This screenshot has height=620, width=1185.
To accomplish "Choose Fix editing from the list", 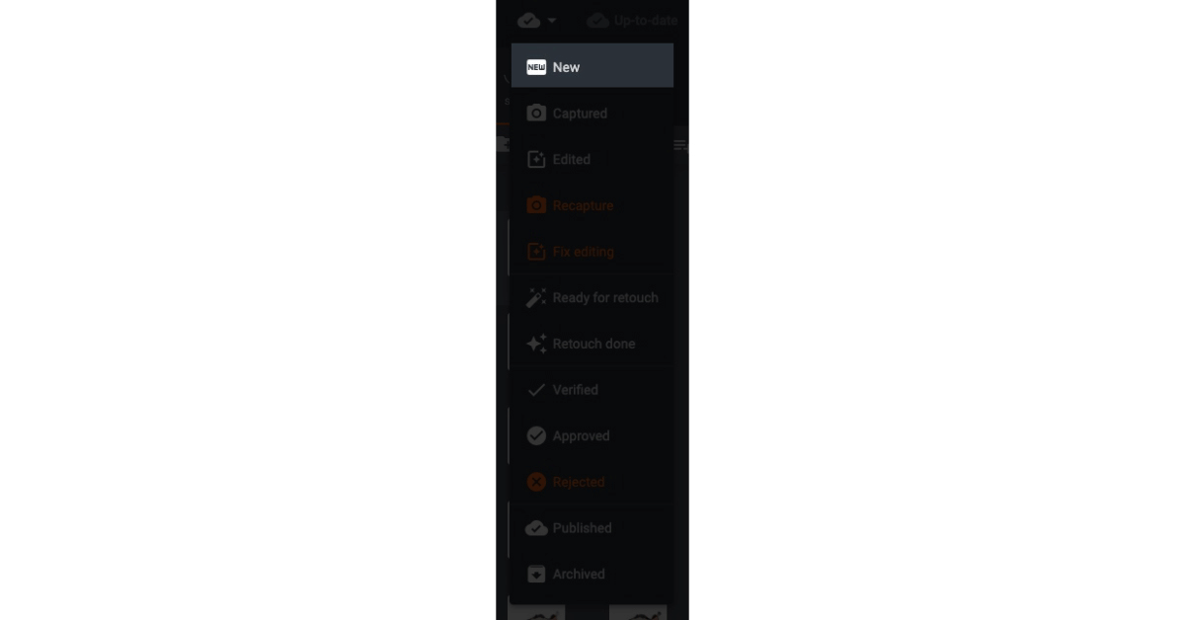I will point(592,251).
